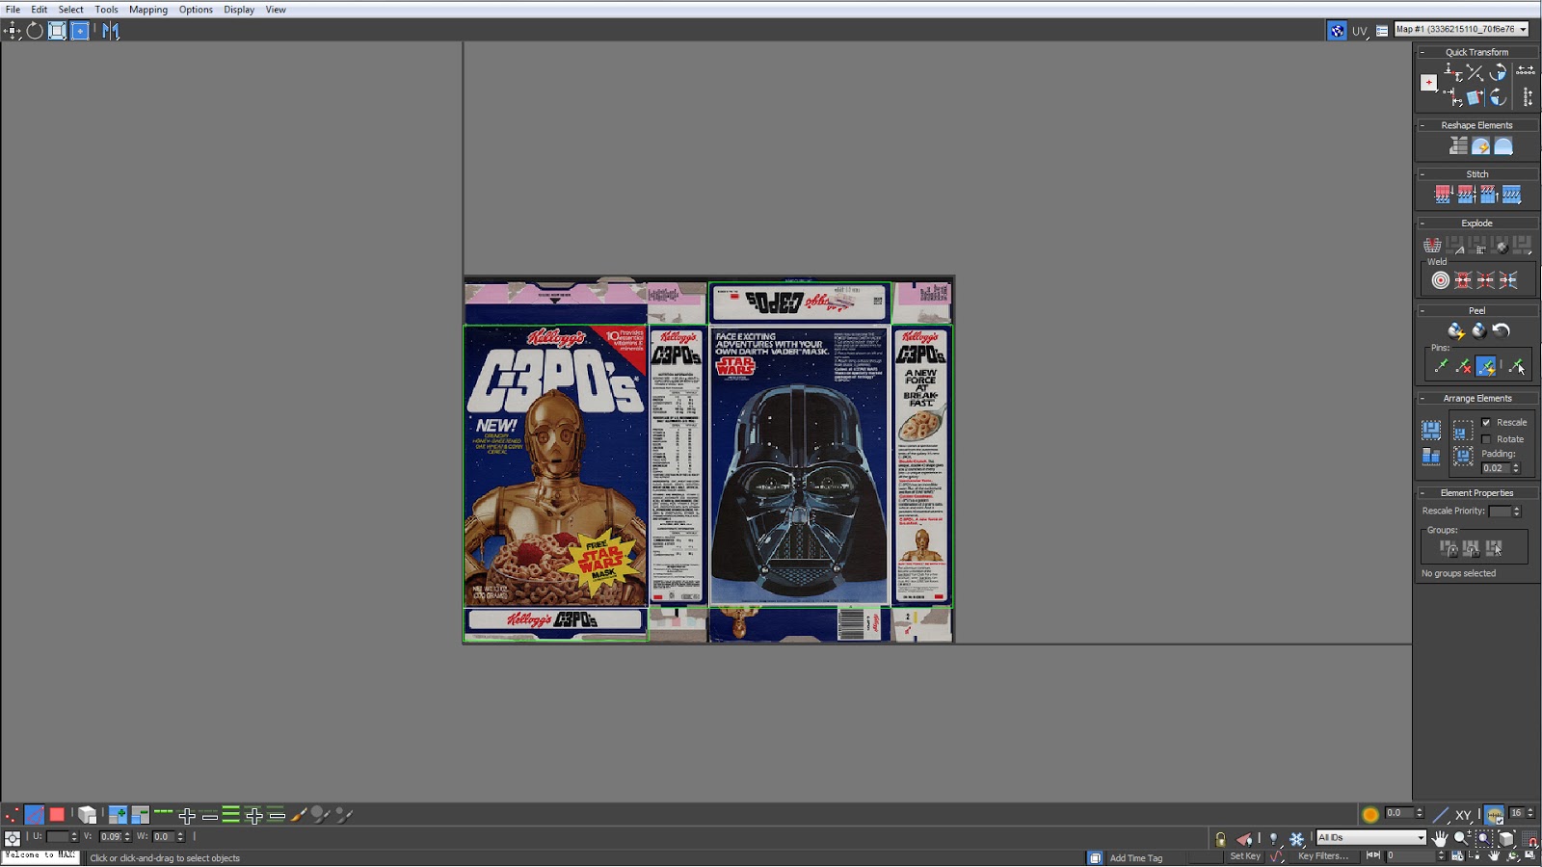Click the Padding spinner arrows
The width and height of the screenshot is (1542, 867).
[1516, 468]
